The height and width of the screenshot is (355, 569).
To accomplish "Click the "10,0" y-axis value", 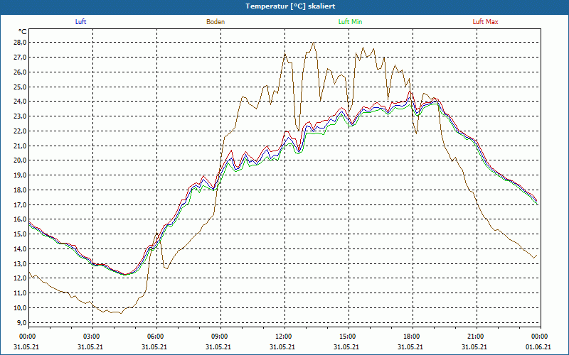I will 21,308.
